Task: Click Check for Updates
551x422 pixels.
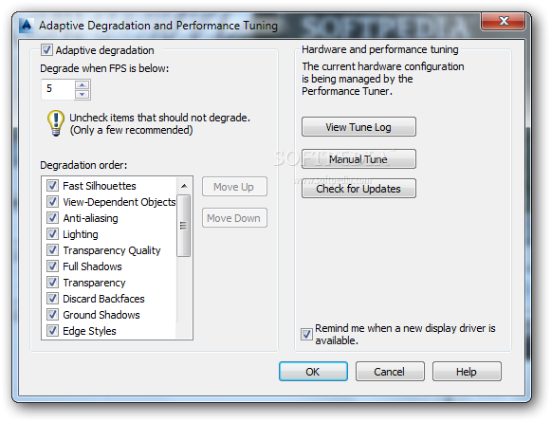Action: click(x=358, y=189)
